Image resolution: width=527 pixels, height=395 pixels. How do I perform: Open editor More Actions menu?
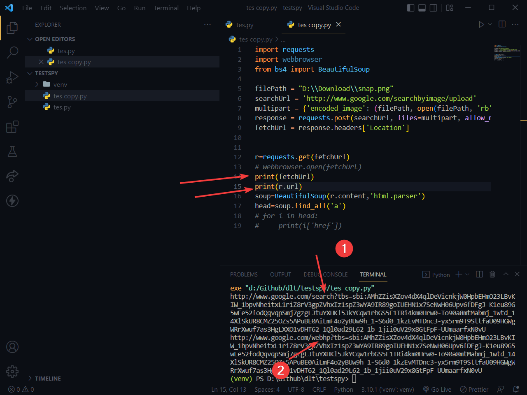(515, 25)
